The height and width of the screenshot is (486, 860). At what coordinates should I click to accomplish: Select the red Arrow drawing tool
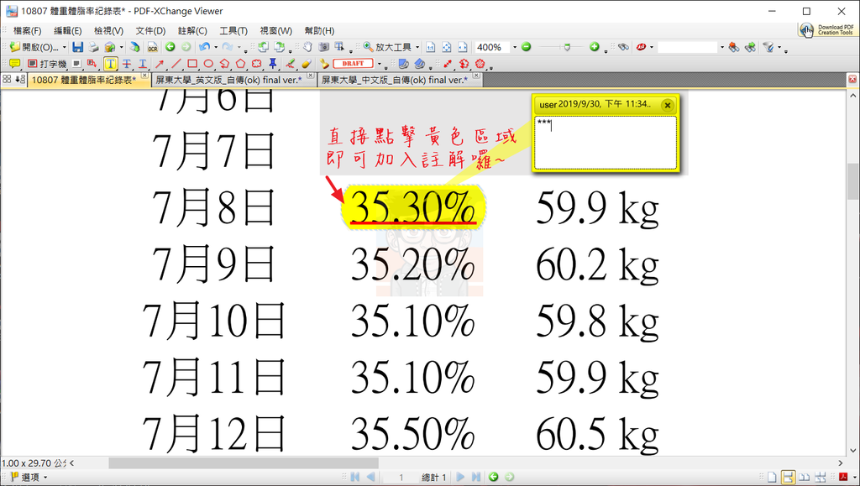[x=159, y=64]
